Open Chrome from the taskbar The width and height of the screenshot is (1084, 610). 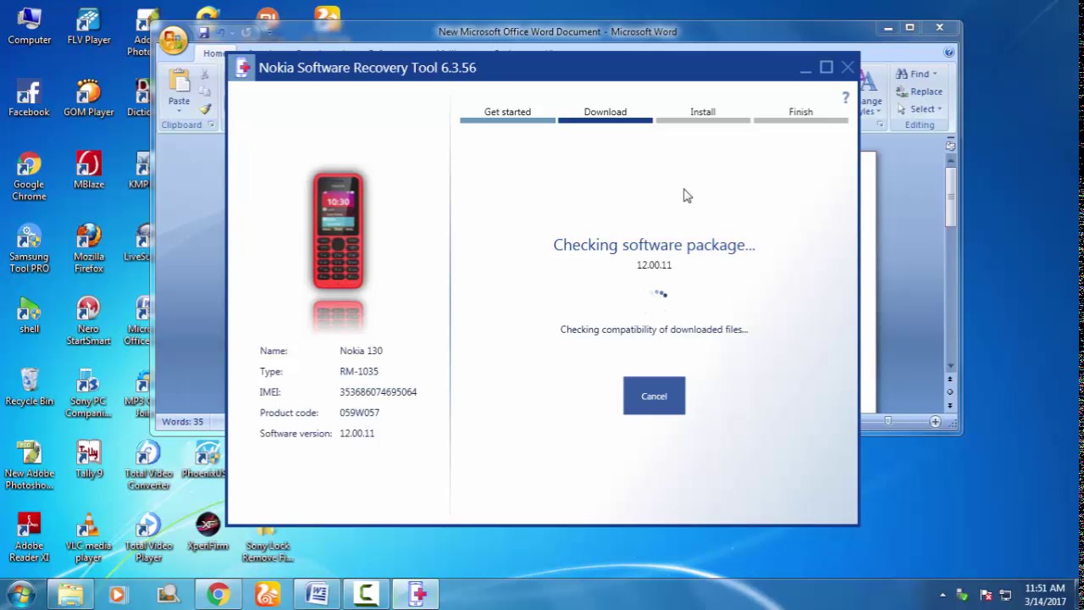coord(218,595)
